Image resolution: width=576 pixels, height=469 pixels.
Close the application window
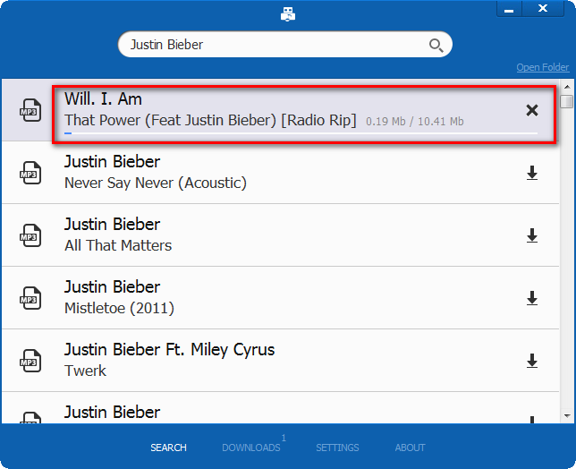point(543,8)
